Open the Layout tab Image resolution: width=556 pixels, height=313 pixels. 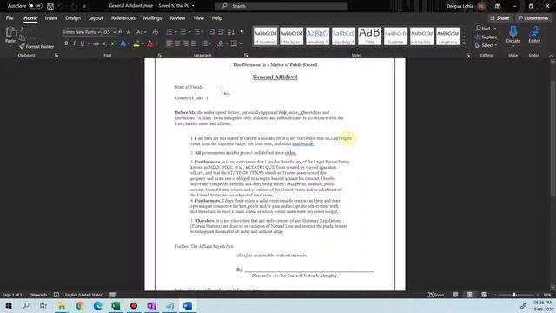tap(96, 18)
